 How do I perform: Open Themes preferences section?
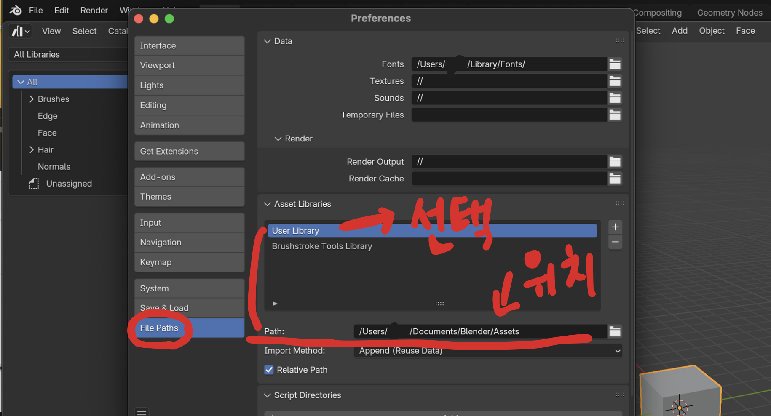coord(189,197)
